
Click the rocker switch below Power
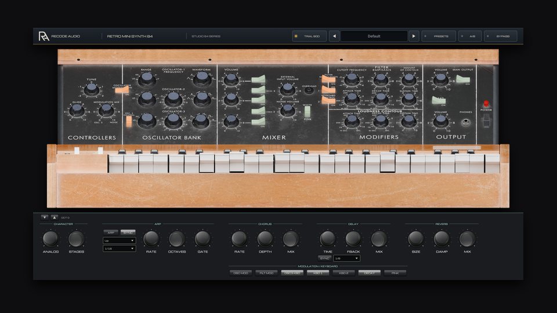click(x=486, y=120)
